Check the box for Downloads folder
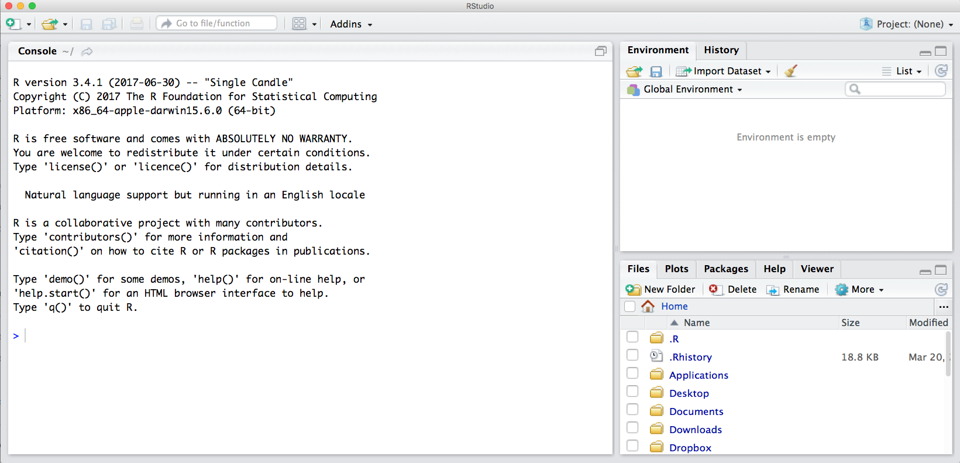The image size is (960, 463). point(632,428)
